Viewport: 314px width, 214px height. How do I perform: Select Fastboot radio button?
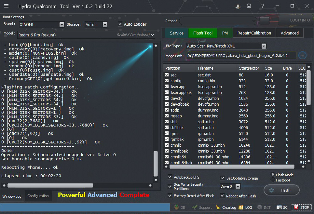click(273, 180)
